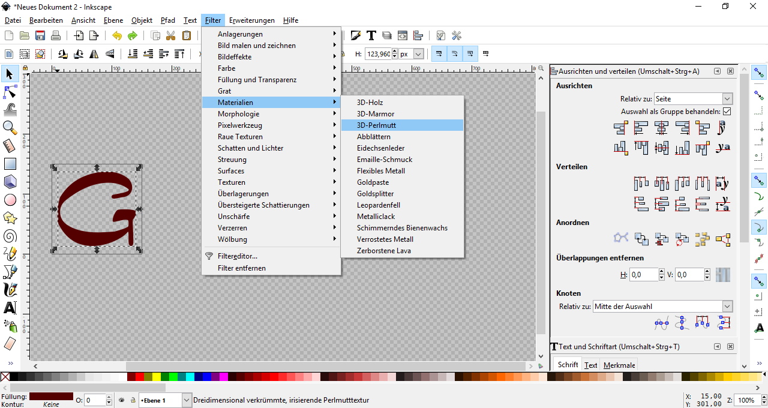Image resolution: width=768 pixels, height=408 pixels.
Task: Pick the Star and polygon tool
Action: (10, 218)
